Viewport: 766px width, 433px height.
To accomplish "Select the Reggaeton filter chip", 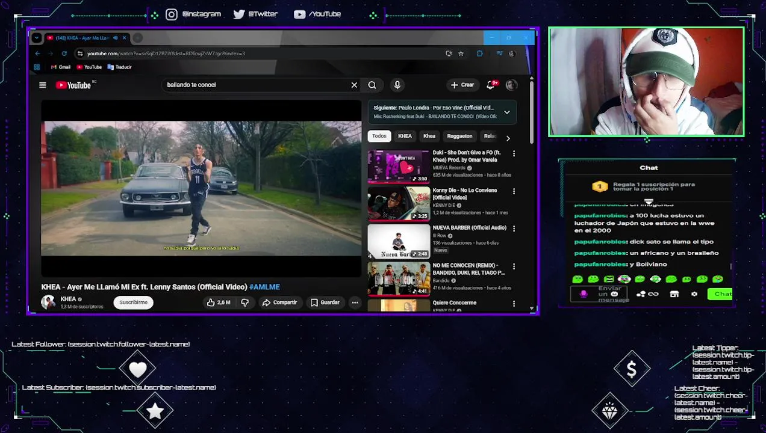I will click(x=459, y=136).
